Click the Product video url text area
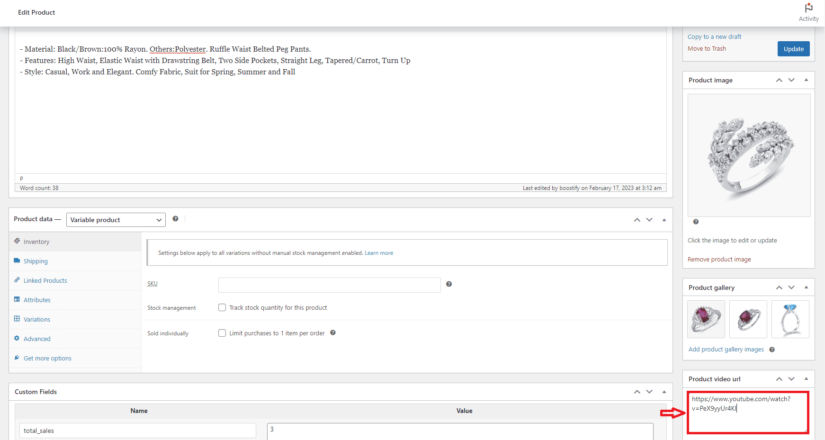Viewport: 825px width, 440px height. [x=748, y=412]
